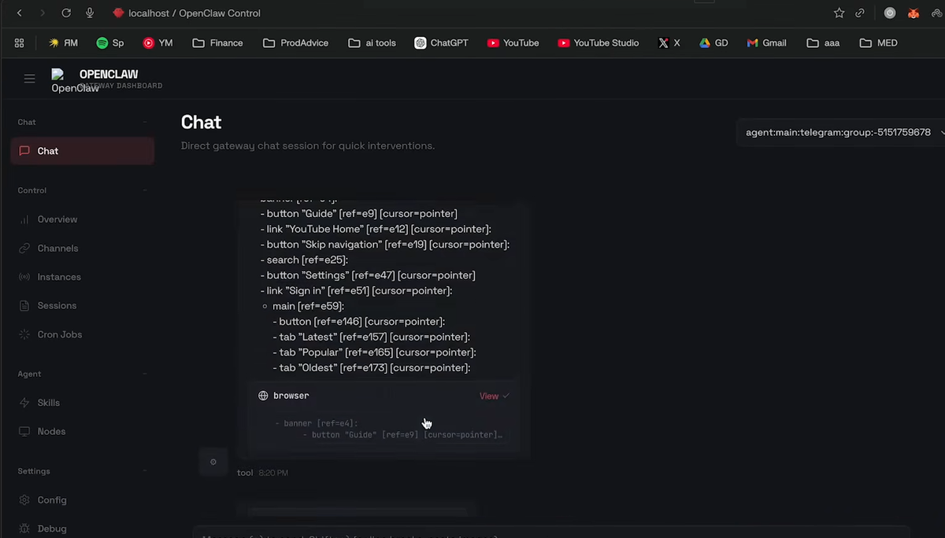This screenshot has height=538, width=945.
Task: Click the line 'tab "Popular" [ref=e165]'
Action: point(374,352)
